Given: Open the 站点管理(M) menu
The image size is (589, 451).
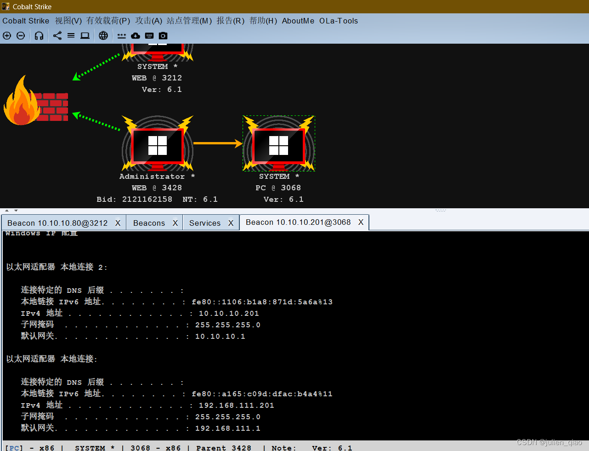Looking at the screenshot, I should click(x=189, y=21).
